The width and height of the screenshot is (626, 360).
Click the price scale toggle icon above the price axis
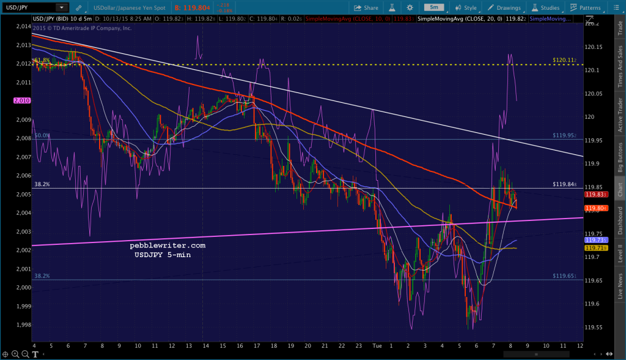click(x=589, y=19)
